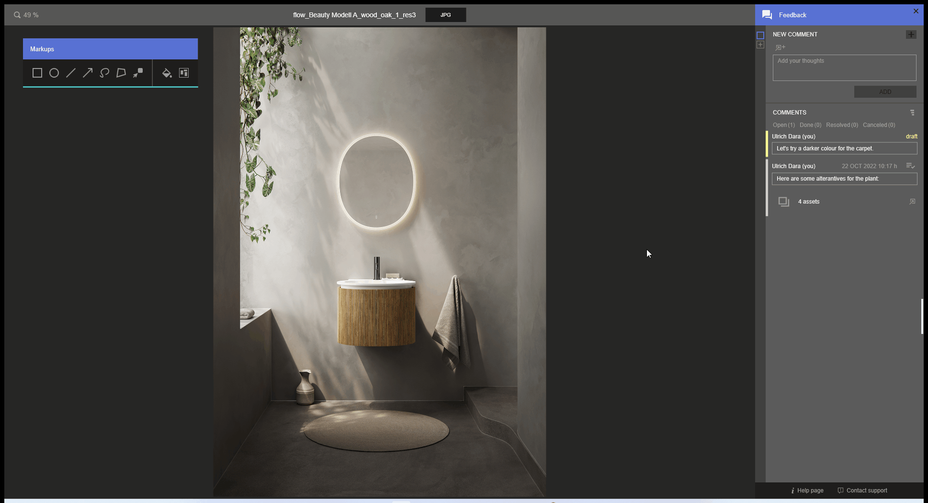
Task: Select the rectangle markup tool
Action: pos(37,73)
